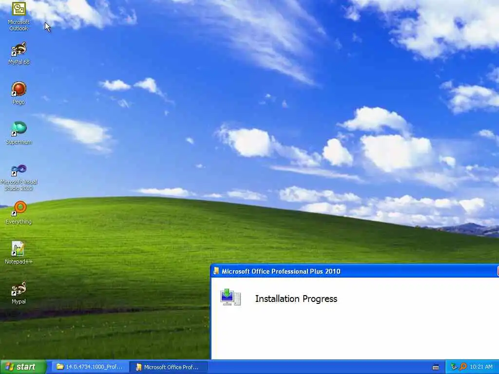Click the Microsoft Visual Studio 2010 shortcut
This screenshot has width=499, height=374.
[19, 177]
